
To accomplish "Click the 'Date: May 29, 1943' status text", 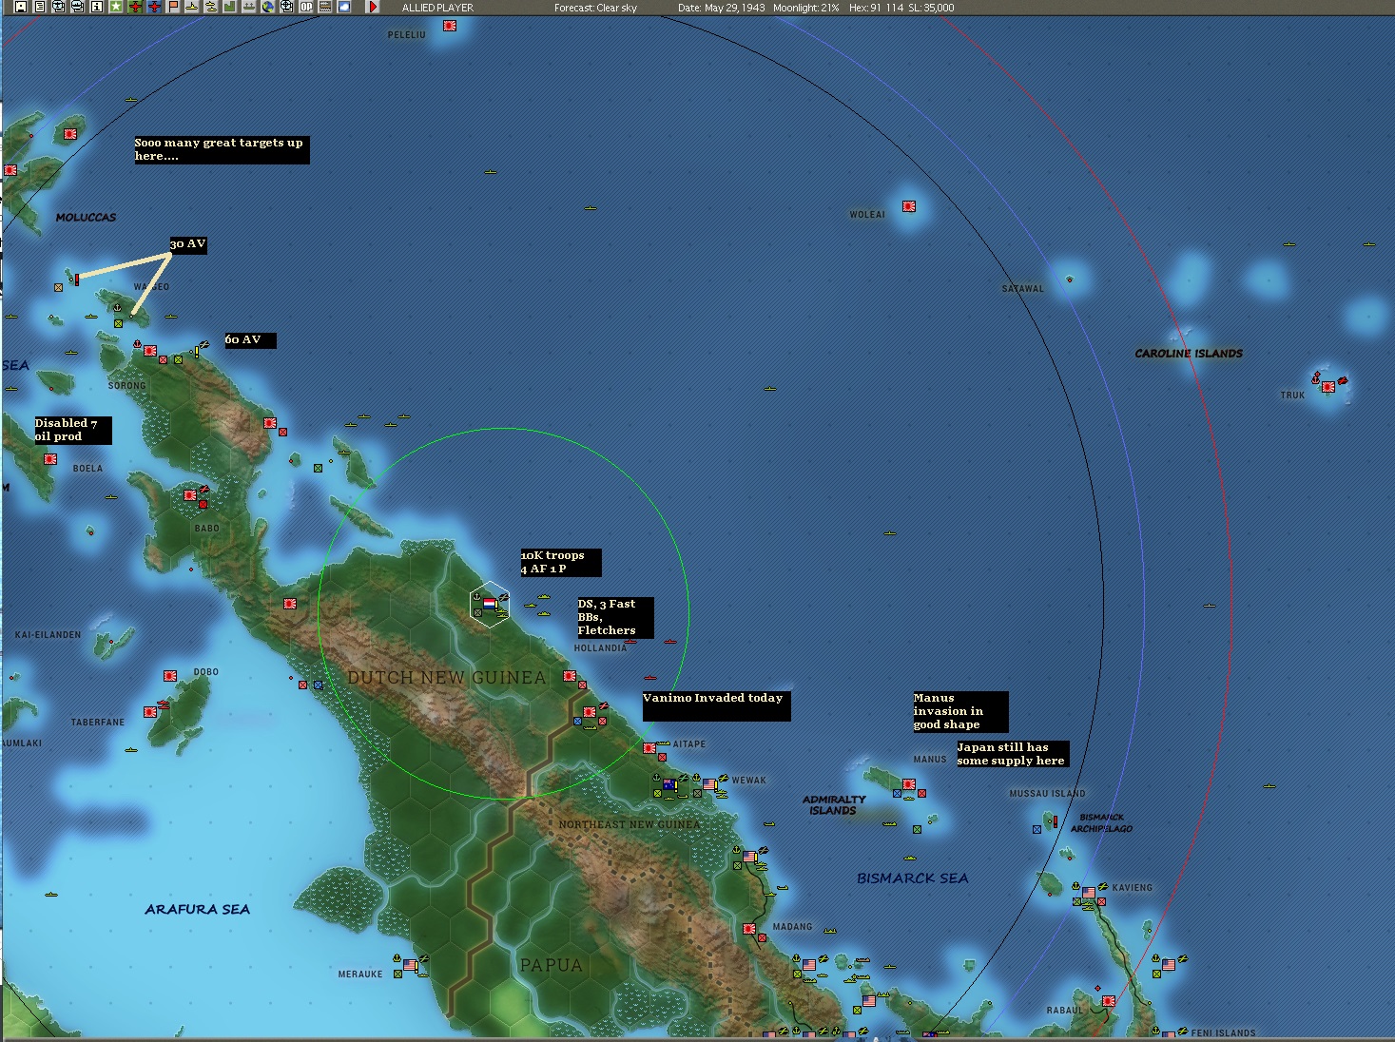I will (722, 8).
